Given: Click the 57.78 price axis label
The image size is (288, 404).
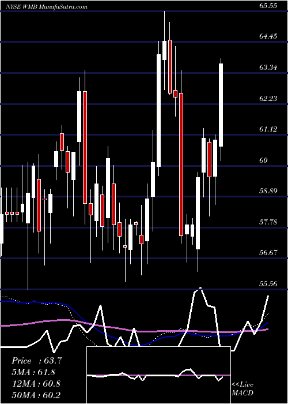Looking at the screenshot, I should pyautogui.click(x=268, y=222).
